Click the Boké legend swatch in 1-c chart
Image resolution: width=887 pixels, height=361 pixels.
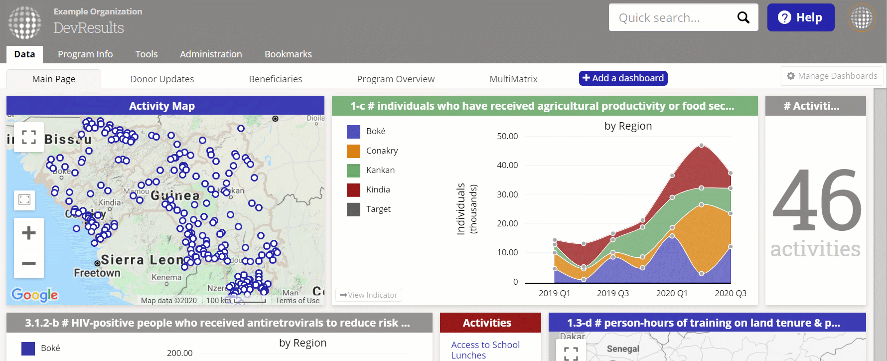click(353, 132)
